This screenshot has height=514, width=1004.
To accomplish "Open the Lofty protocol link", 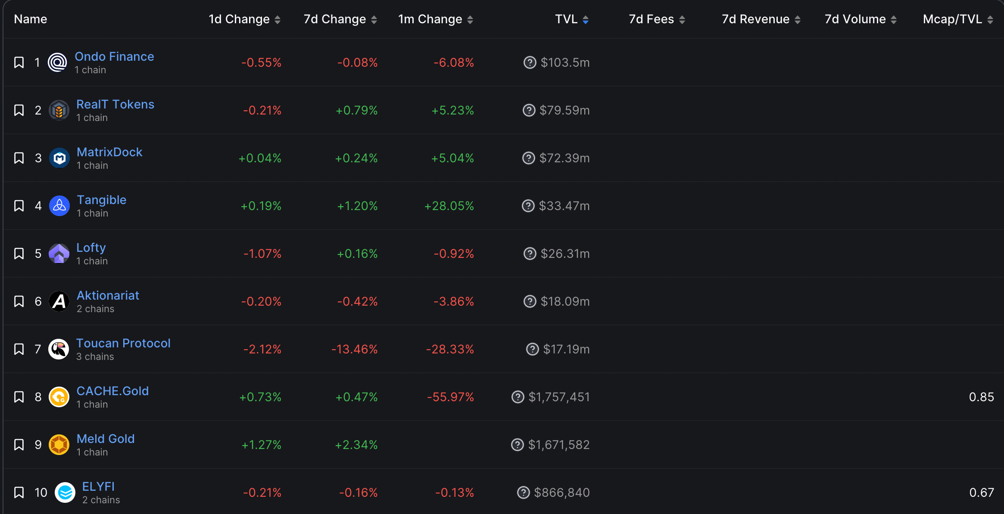I will click(x=91, y=248).
